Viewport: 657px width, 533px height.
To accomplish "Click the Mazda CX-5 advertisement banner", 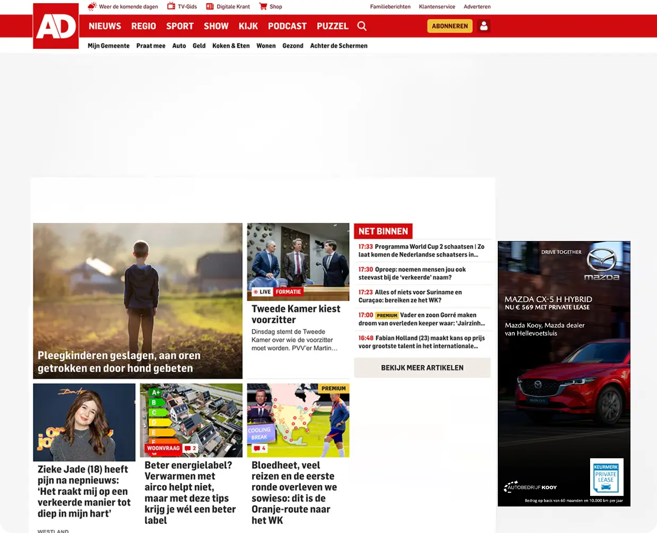I will point(564,374).
